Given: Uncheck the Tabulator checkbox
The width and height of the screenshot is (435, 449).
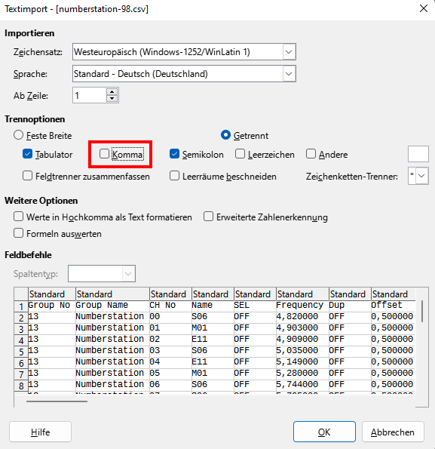Looking at the screenshot, I should (x=27, y=154).
